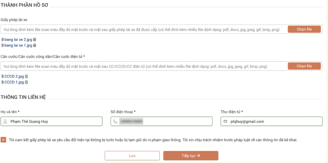Click paperclip icon of bang lai xe 2.jpg
This screenshot has width=328, height=163.
[x=2, y=40]
